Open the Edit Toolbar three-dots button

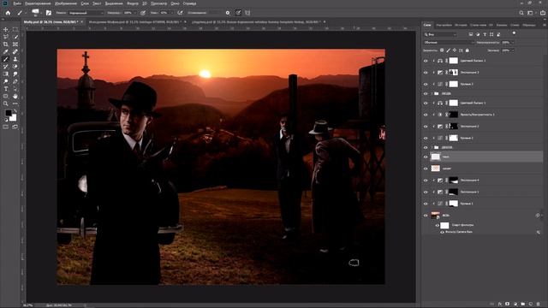pyautogui.click(x=15, y=104)
